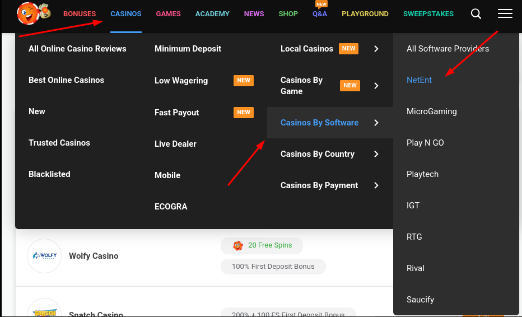Pick MicroGaming software provider
This screenshot has width=522, height=317.
pos(431,111)
